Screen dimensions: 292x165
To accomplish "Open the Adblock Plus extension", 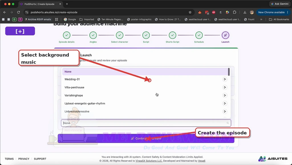I will point(214,12).
